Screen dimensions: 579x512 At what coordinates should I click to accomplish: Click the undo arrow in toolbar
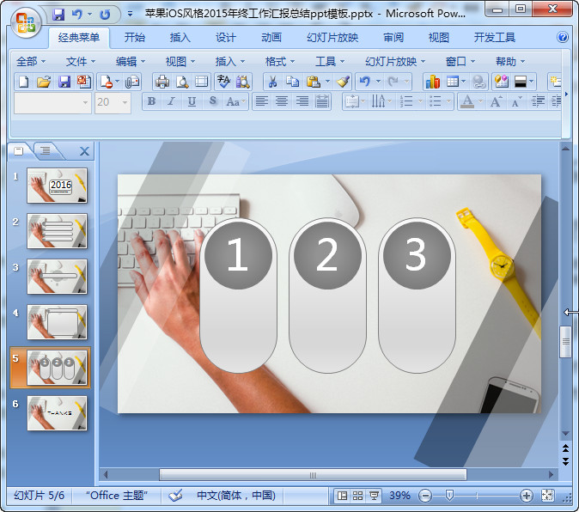pyautogui.click(x=365, y=82)
